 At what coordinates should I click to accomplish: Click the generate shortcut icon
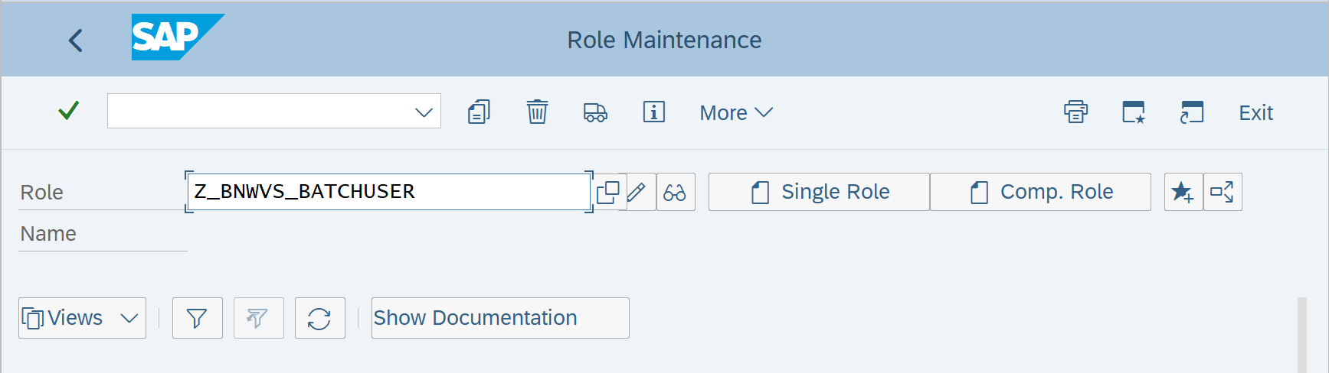click(x=1192, y=112)
